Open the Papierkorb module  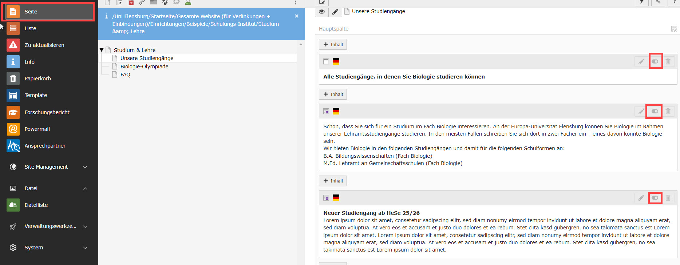(x=37, y=79)
